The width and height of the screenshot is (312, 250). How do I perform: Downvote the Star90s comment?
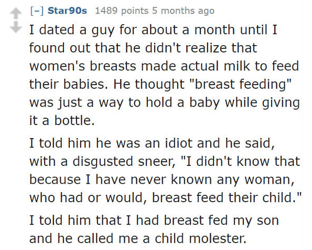tap(16, 27)
